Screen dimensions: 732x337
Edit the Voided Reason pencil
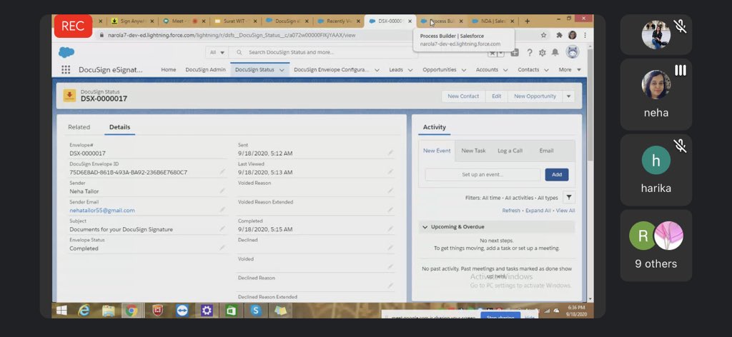pos(390,191)
